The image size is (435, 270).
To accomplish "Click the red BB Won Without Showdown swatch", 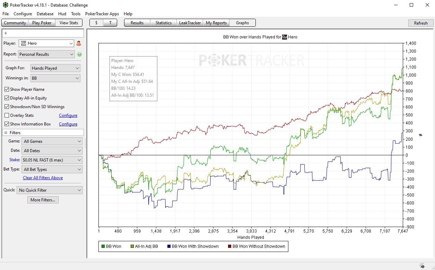I will pyautogui.click(x=229, y=246).
